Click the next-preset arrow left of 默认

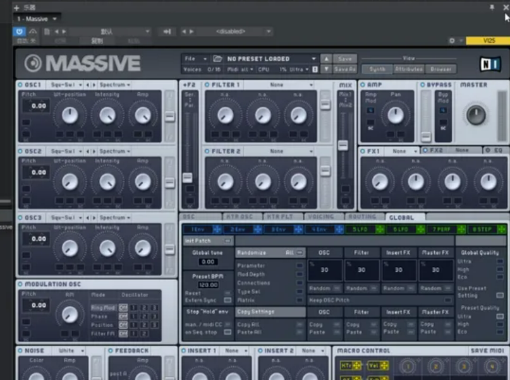(64, 32)
